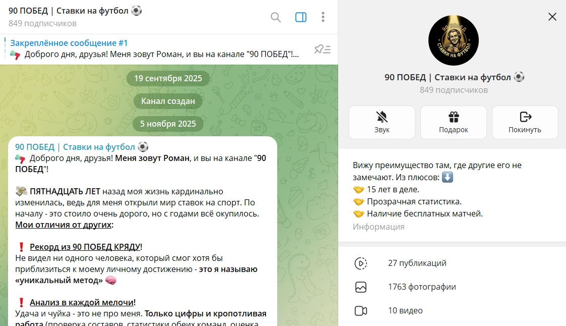Click the money emoji before ПЯТНАДЦАТЬ ЛЕТ
This screenshot has width=566, height=326.
21,191
